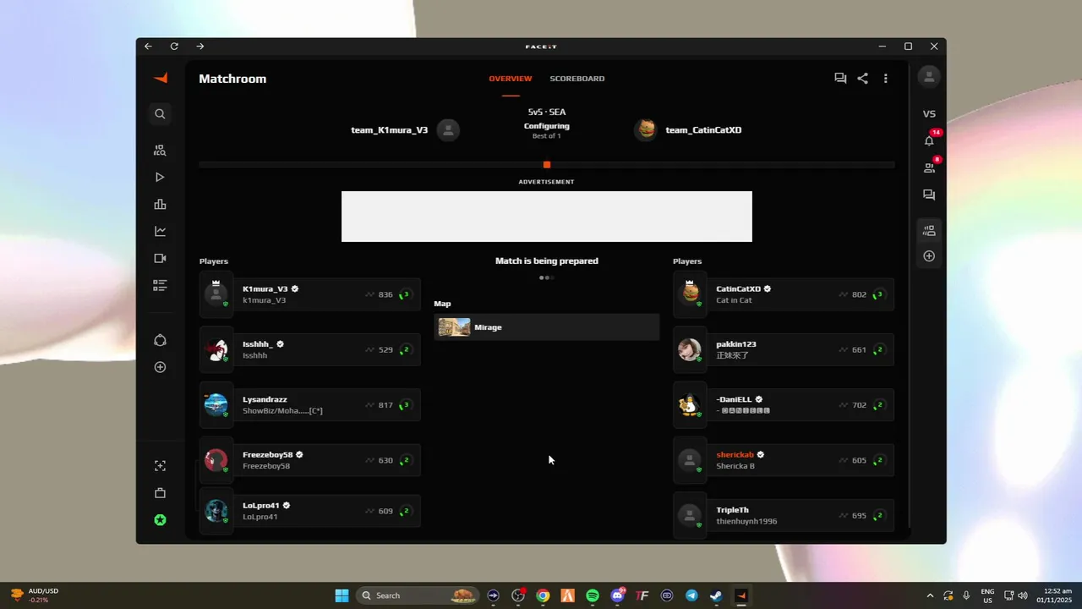The width and height of the screenshot is (1082, 609).
Task: Open Spotify from the taskbar
Action: (593, 595)
